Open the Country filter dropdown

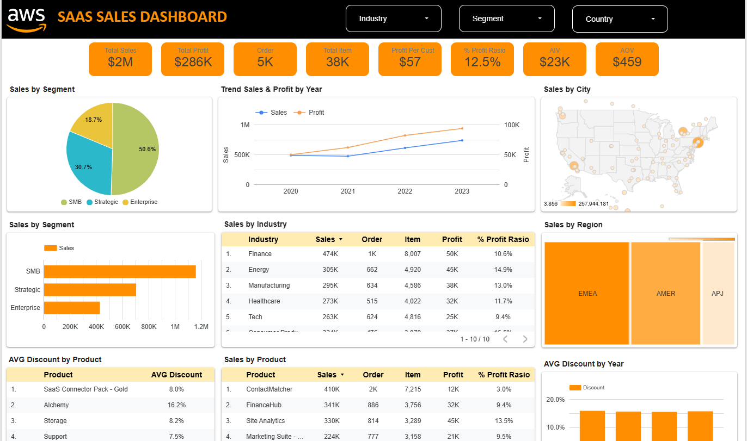tap(620, 19)
